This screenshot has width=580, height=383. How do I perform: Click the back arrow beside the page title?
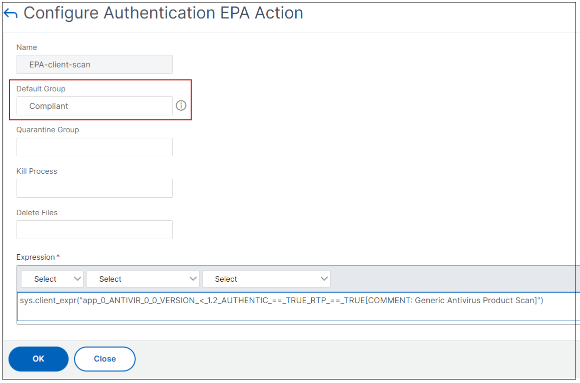11,13
